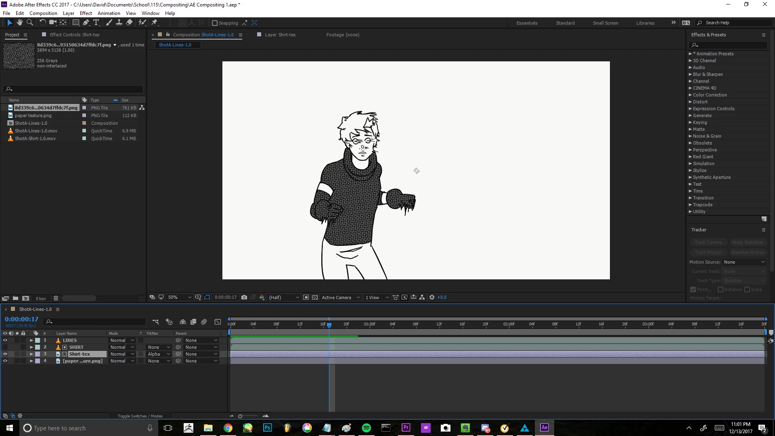Select the Type tool
Screen dimensions: 775x436
click(x=96, y=23)
